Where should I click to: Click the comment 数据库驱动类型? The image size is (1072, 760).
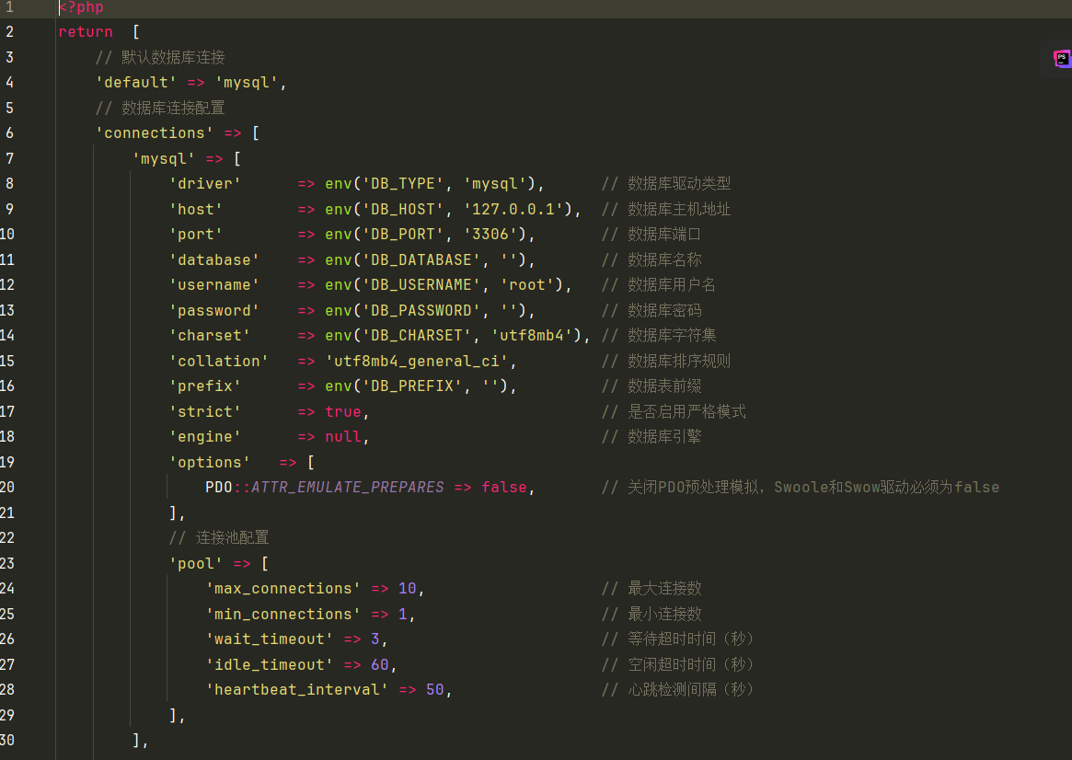666,184
